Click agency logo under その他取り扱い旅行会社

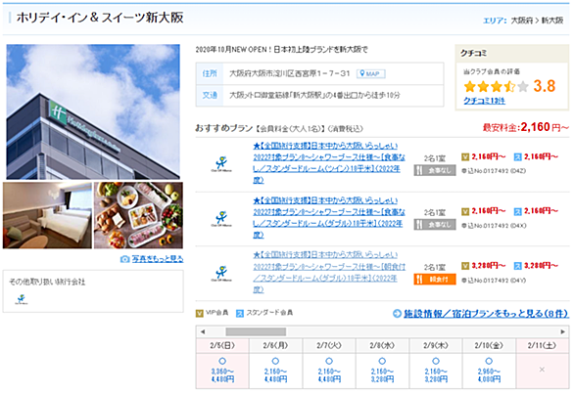tap(22, 299)
